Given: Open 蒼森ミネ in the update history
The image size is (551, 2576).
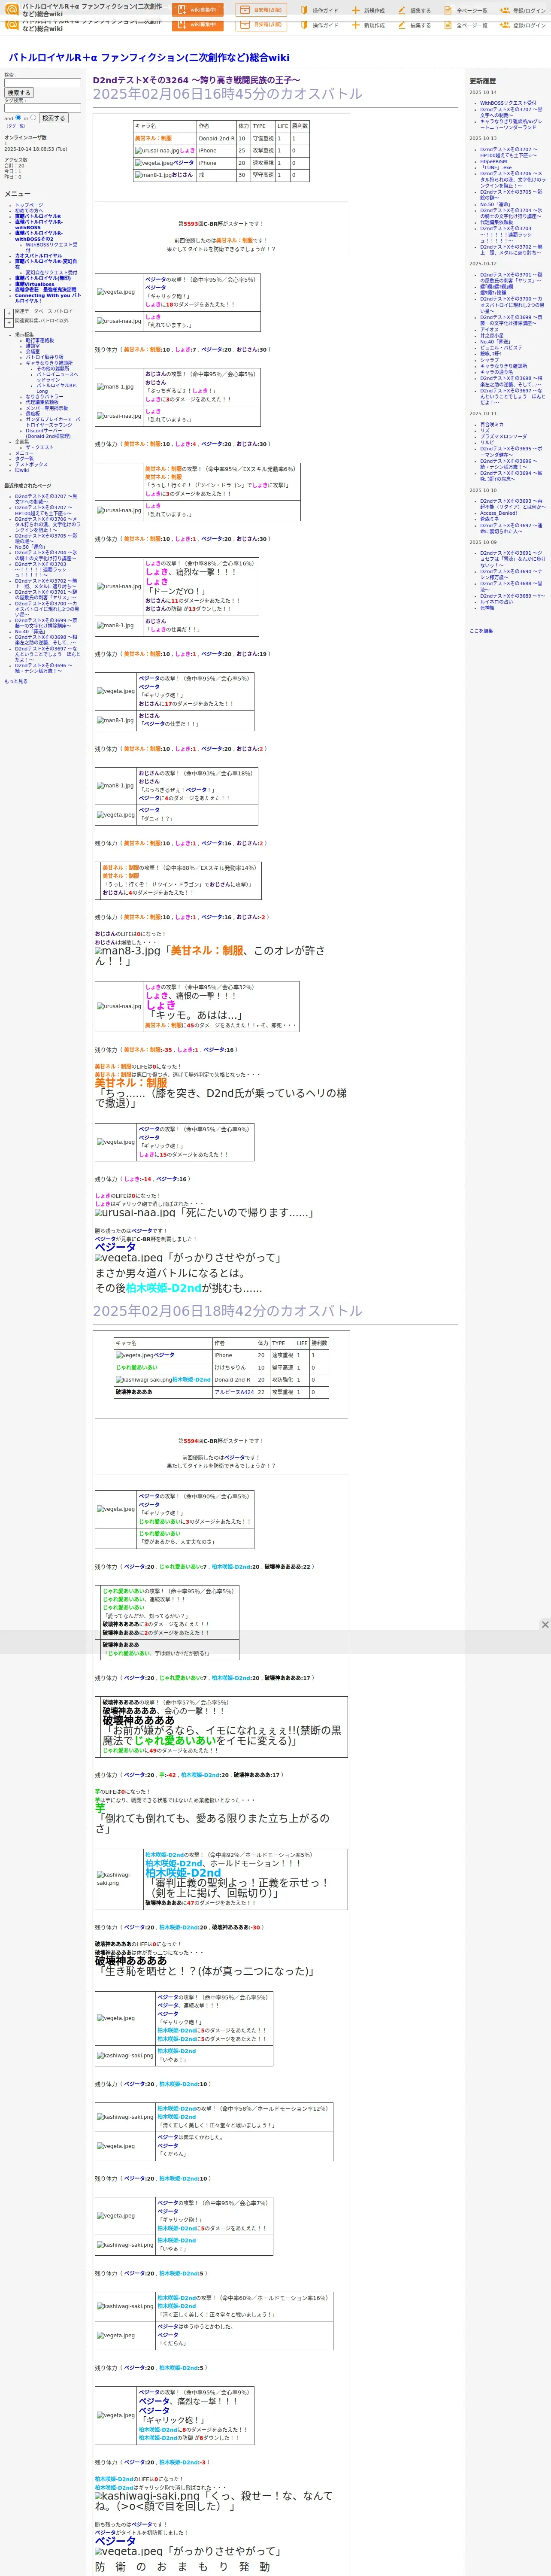Looking at the screenshot, I should (x=489, y=519).
